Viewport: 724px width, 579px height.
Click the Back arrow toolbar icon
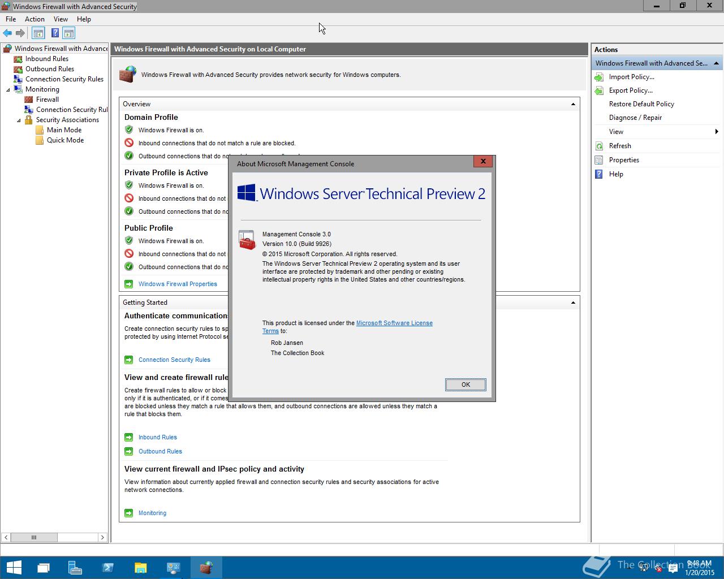(x=7, y=33)
